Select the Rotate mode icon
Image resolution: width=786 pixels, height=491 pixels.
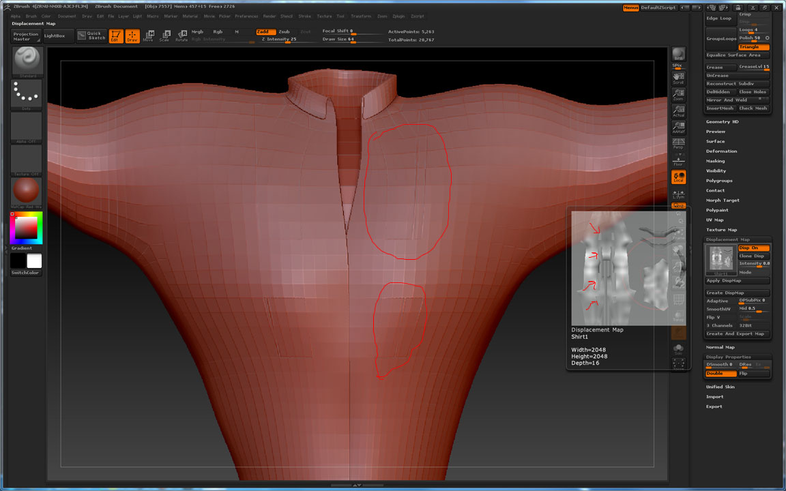click(x=181, y=35)
